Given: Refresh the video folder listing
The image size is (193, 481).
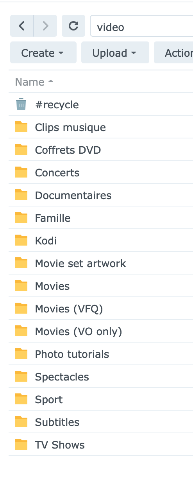Looking at the screenshot, I should click(x=73, y=26).
